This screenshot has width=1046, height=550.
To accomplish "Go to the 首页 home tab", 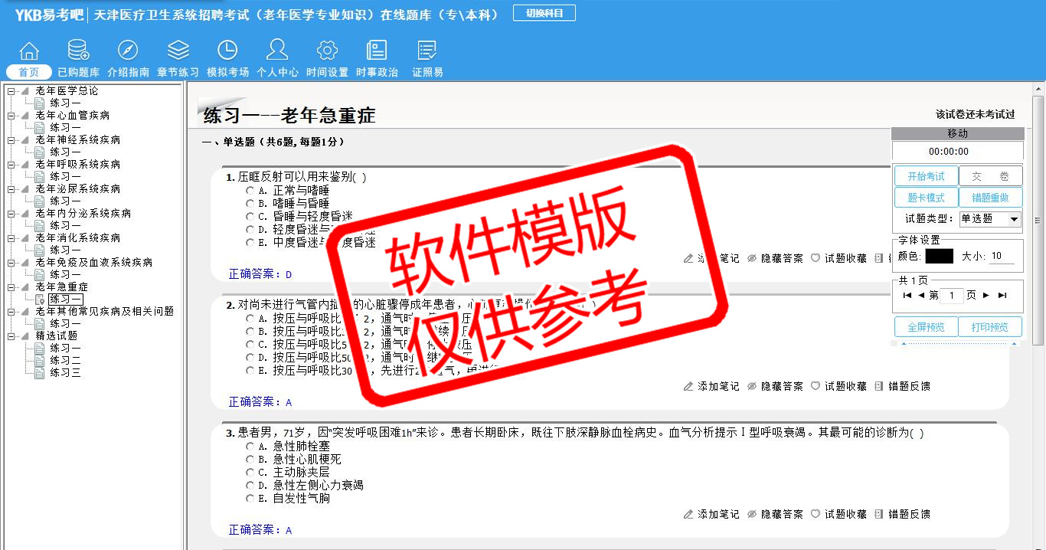I will (x=29, y=72).
